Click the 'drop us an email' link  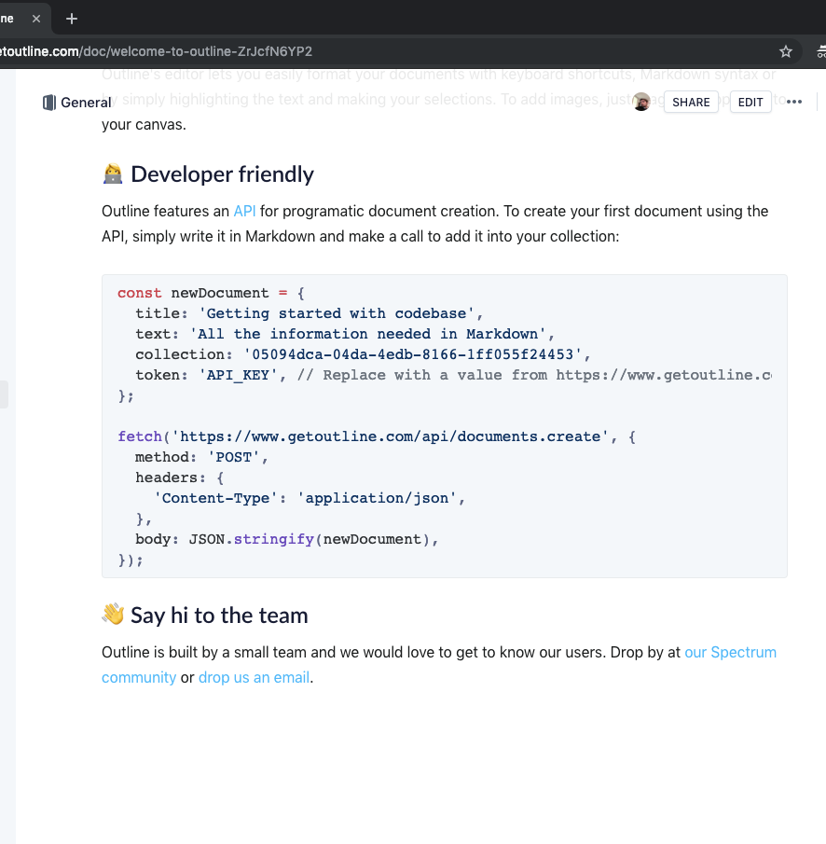[254, 677]
